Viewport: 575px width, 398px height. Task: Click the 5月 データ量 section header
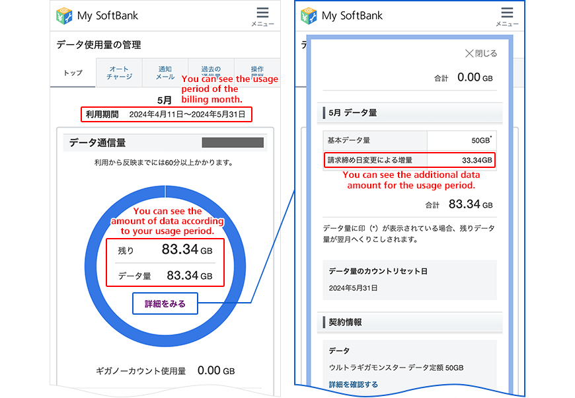point(410,112)
